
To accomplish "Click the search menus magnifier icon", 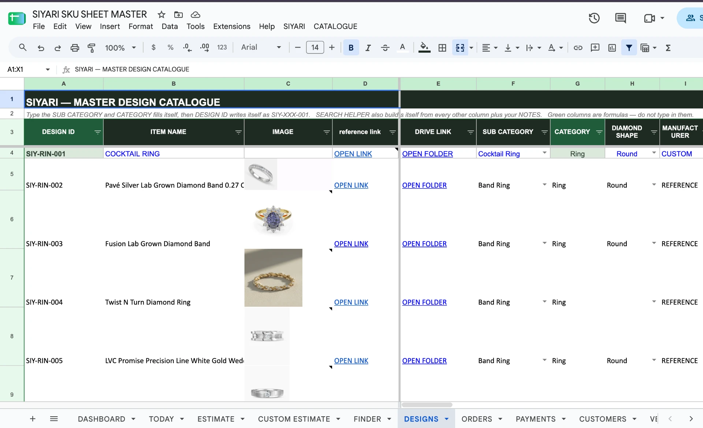I will click(x=23, y=47).
